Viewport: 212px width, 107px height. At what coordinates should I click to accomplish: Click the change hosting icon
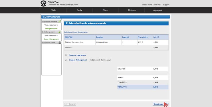tap(66, 60)
